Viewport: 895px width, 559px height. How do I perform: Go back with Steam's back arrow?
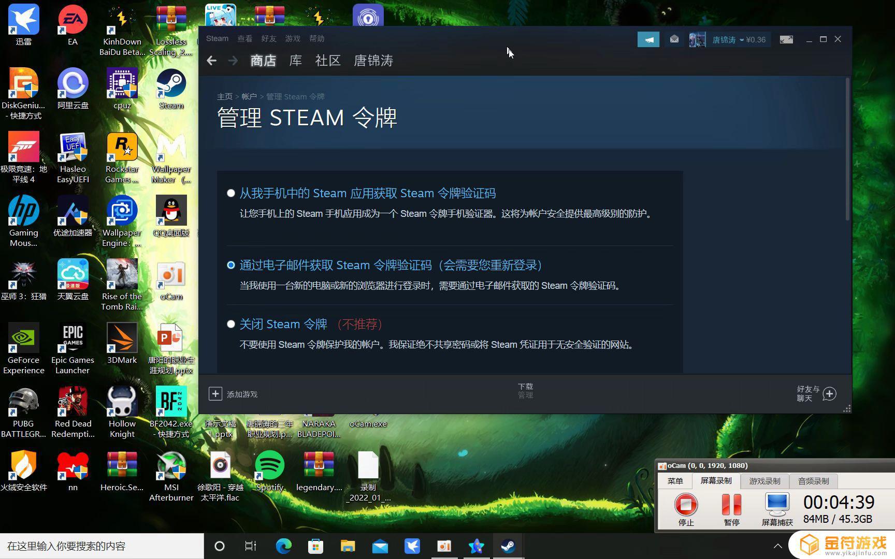click(211, 61)
